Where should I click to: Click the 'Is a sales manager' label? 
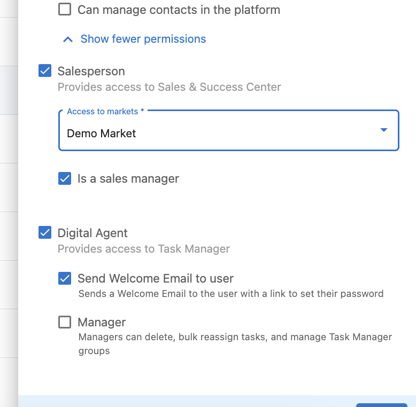(x=128, y=179)
